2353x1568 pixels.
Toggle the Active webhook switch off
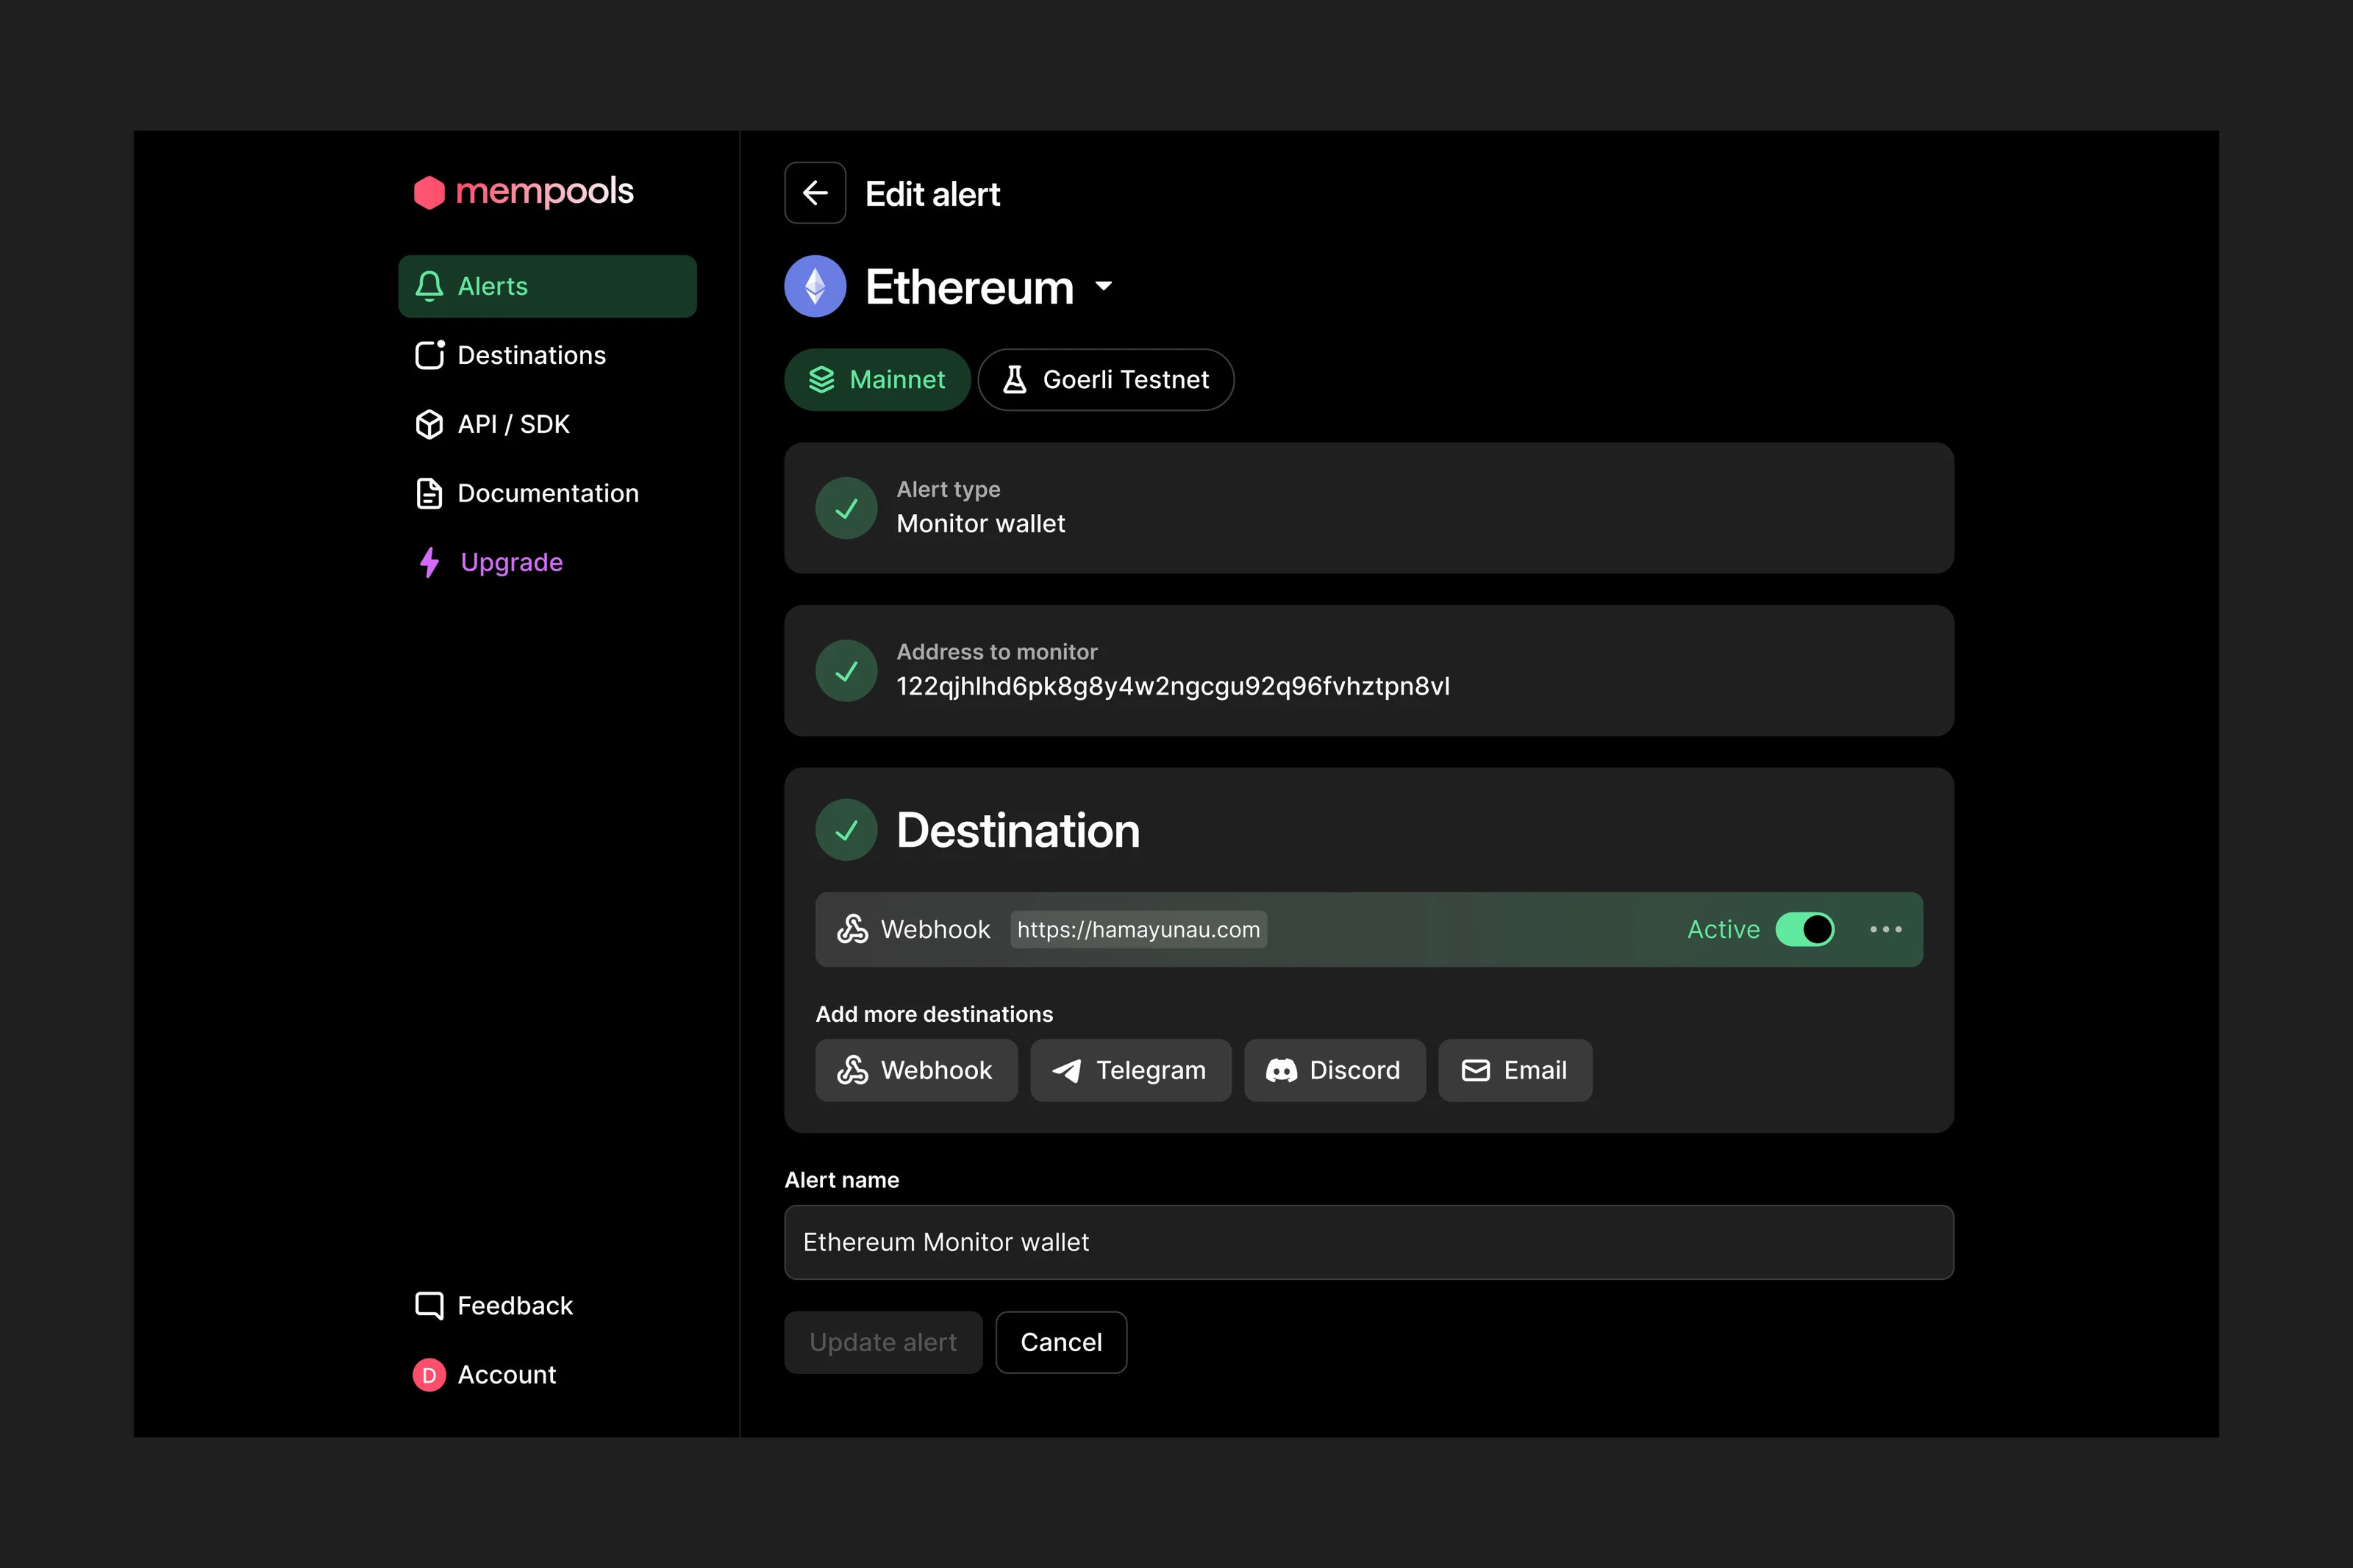(1804, 930)
